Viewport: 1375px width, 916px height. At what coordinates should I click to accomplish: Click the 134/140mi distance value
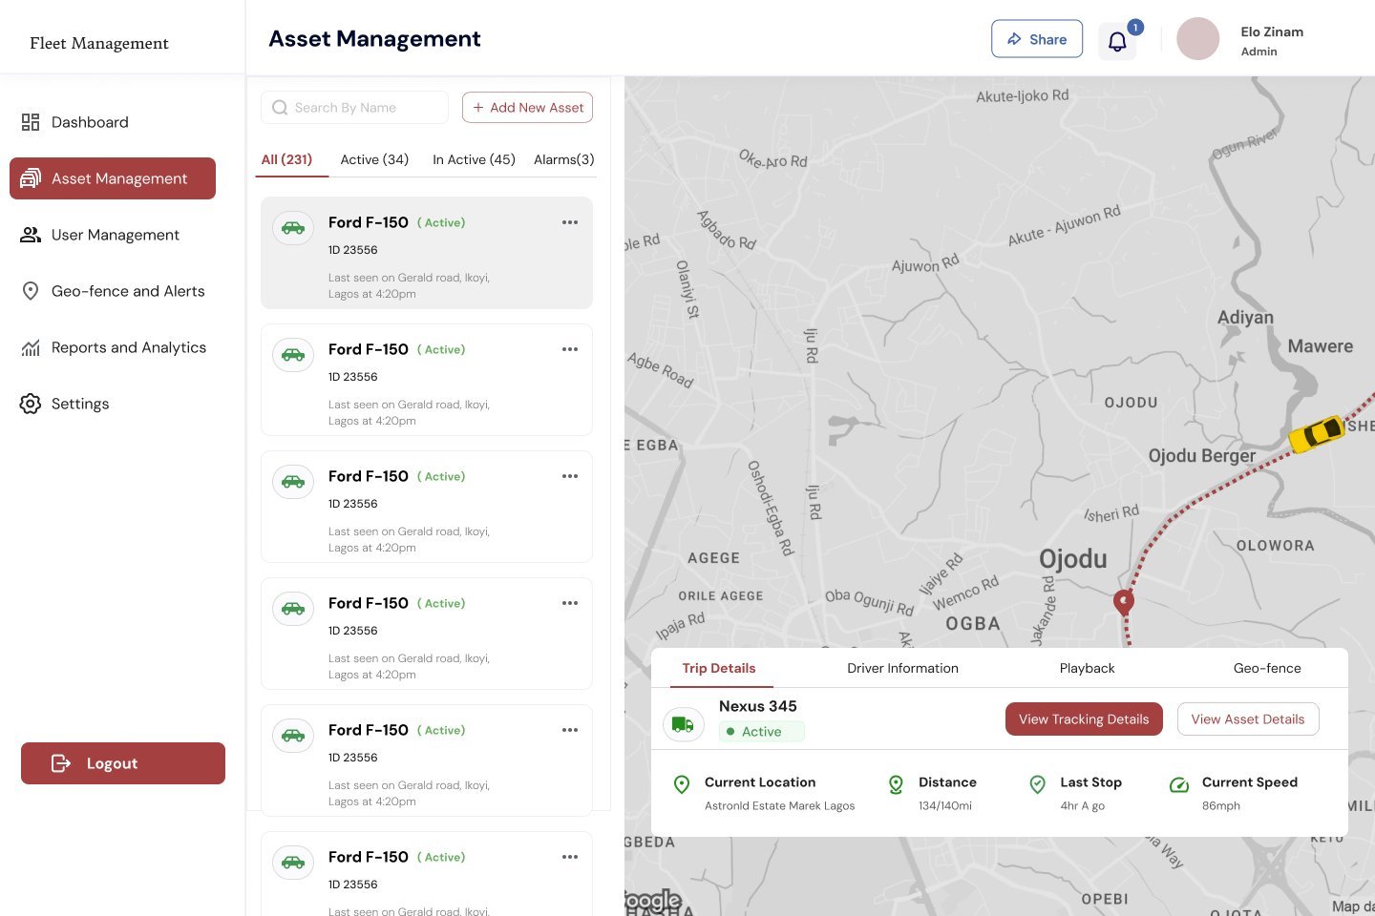point(945,806)
